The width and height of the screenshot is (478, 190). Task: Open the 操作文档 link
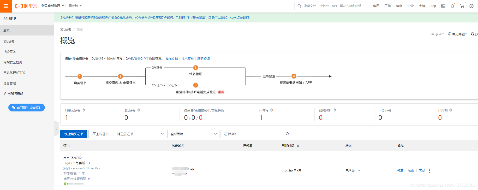(x=171, y=59)
